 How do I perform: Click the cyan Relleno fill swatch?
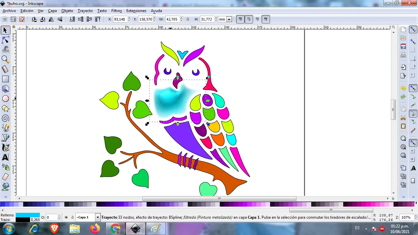pyautogui.click(x=28, y=215)
